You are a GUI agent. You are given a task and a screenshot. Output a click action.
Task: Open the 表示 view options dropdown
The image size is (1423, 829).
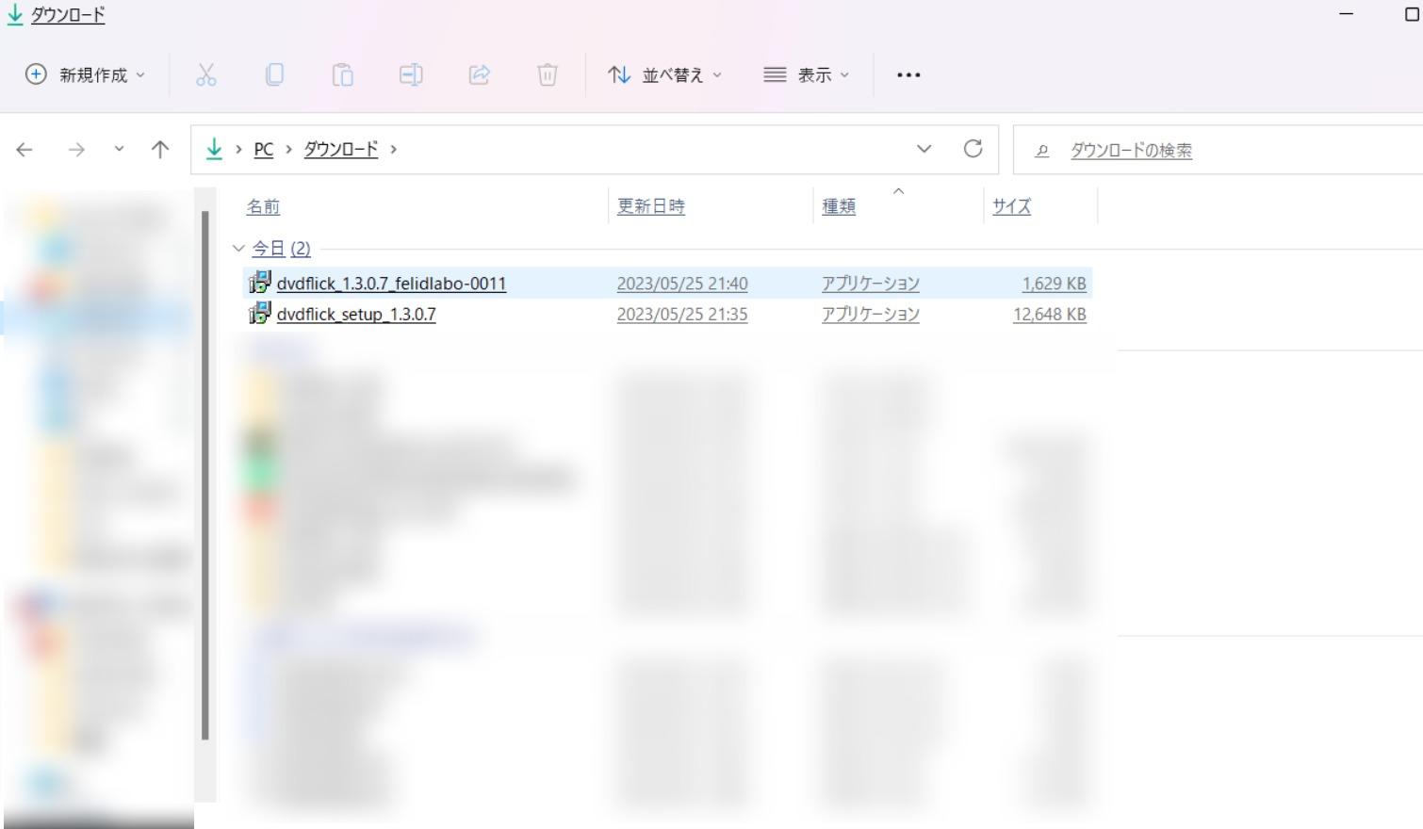[x=806, y=74]
